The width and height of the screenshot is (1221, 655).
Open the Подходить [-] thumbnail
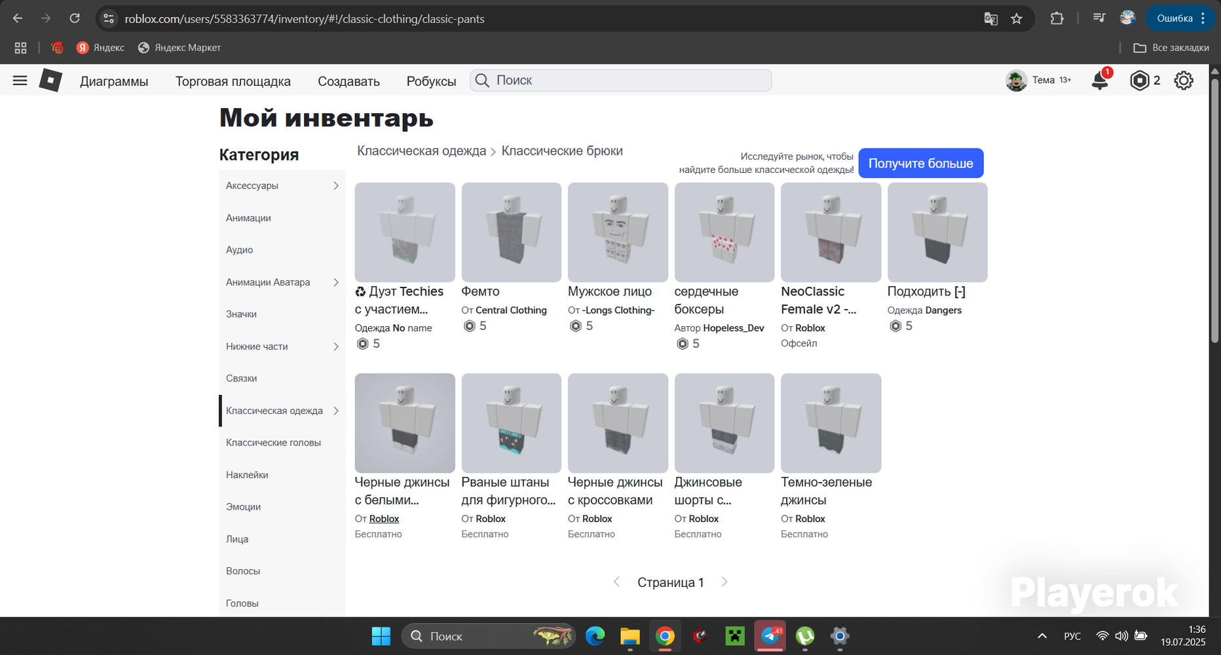937,233
